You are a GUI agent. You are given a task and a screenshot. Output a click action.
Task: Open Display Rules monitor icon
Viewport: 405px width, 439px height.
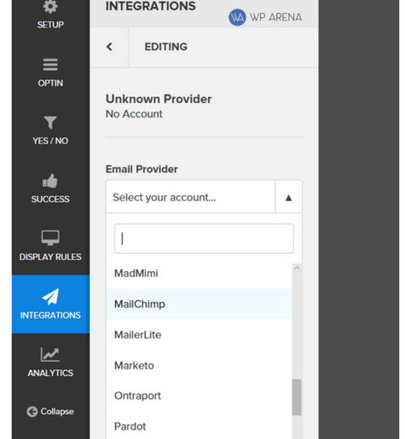tap(50, 238)
